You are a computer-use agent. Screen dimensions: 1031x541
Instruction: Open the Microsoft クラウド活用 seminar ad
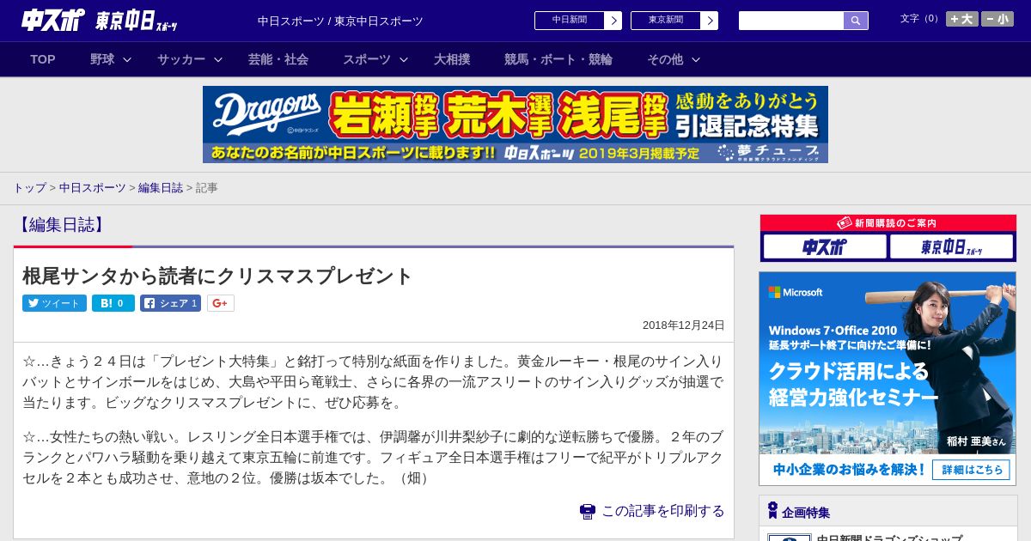888,379
